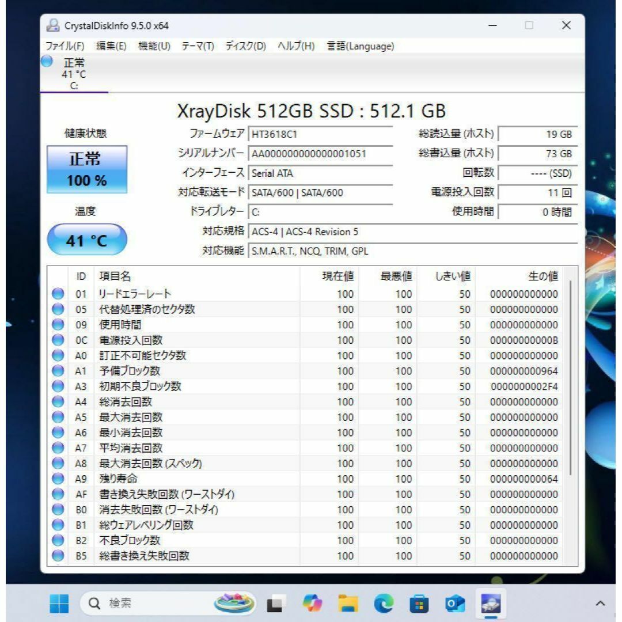
Task: Click the 対応規格 field ACS-4 Revision 5
Action: [412, 232]
